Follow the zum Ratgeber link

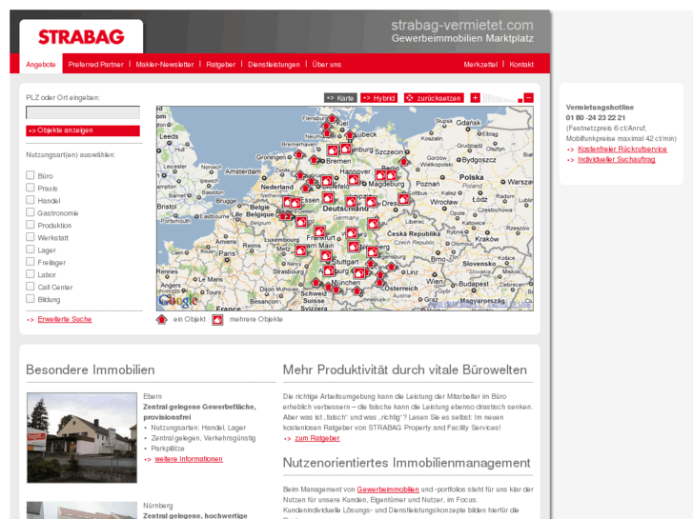[317, 438]
